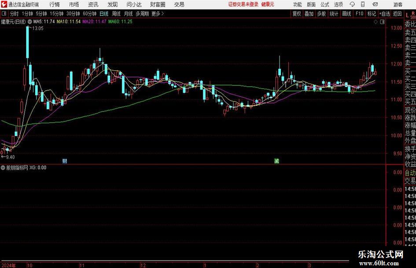Expand the 股朋指标网 sub-indicator dropdown arrow
The height and width of the screenshot is (268, 416).
(x=3, y=168)
